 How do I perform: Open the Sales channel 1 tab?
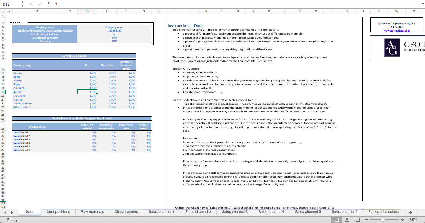pos(161,212)
